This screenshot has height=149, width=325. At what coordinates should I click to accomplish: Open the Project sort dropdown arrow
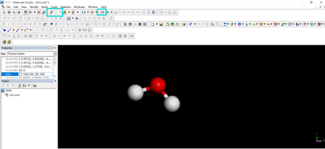coord(29,85)
